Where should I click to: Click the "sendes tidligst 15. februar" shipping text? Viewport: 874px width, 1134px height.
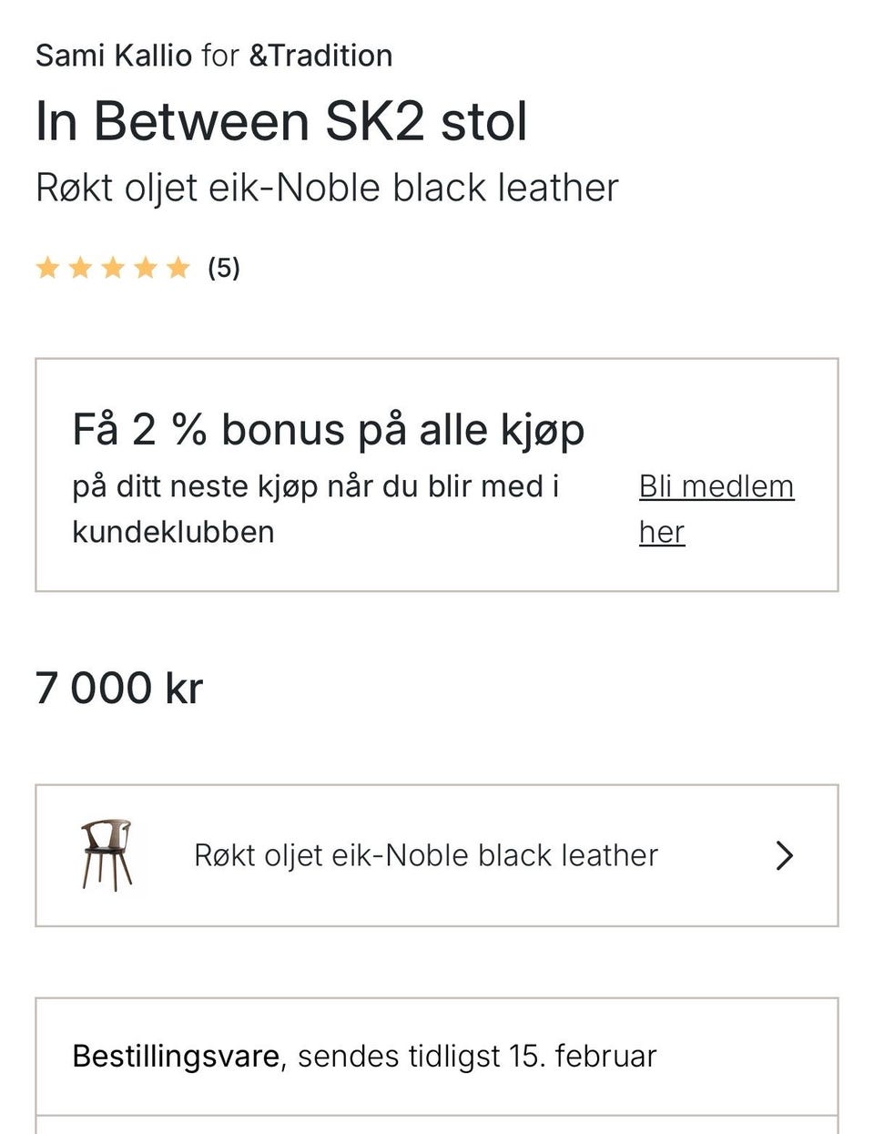pos(476,1056)
